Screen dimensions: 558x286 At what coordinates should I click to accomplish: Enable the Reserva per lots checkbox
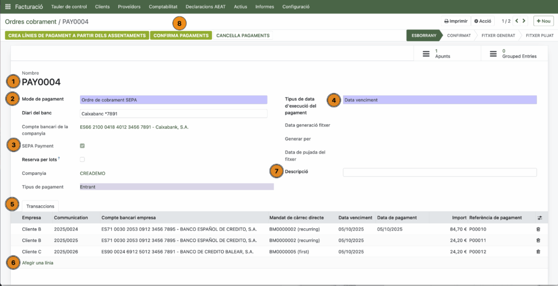[82, 160]
